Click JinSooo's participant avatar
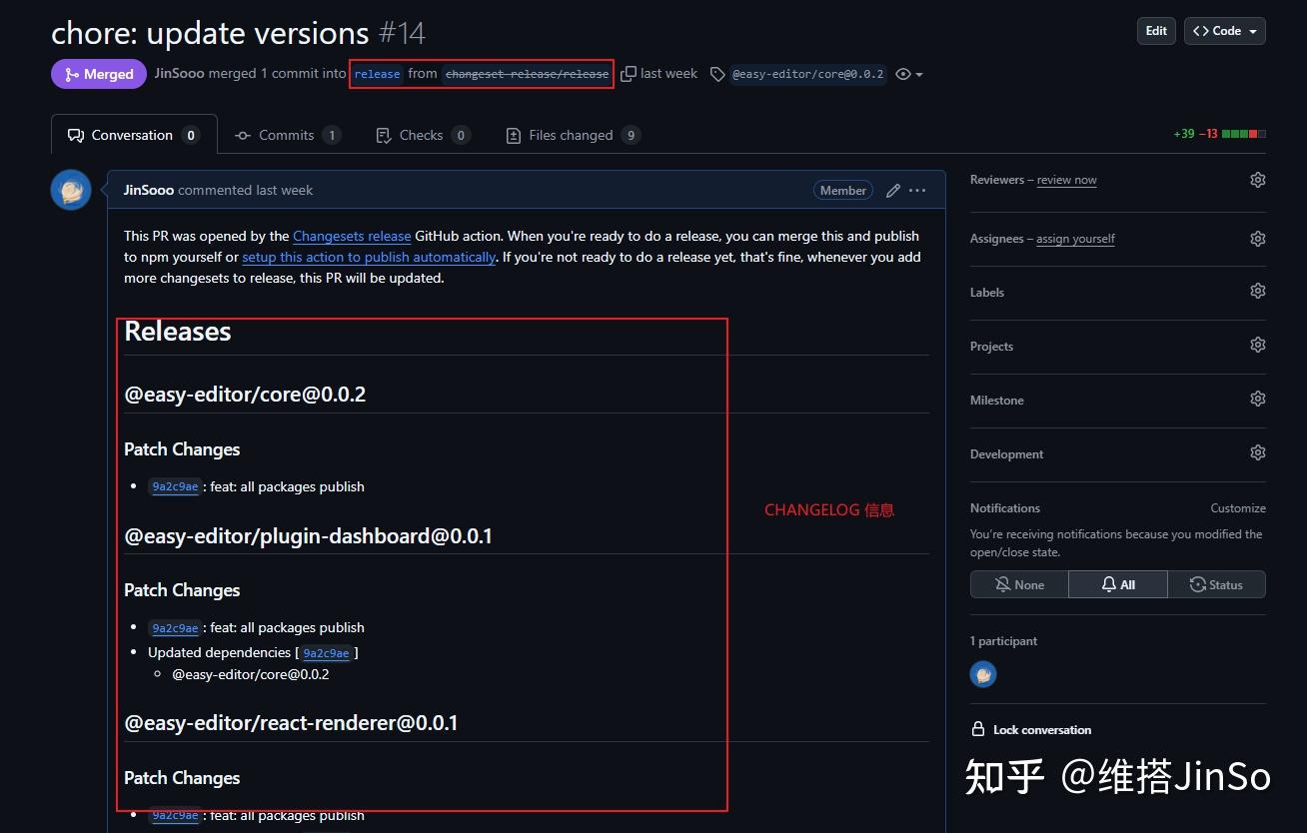The width and height of the screenshot is (1307, 833). pos(983,674)
